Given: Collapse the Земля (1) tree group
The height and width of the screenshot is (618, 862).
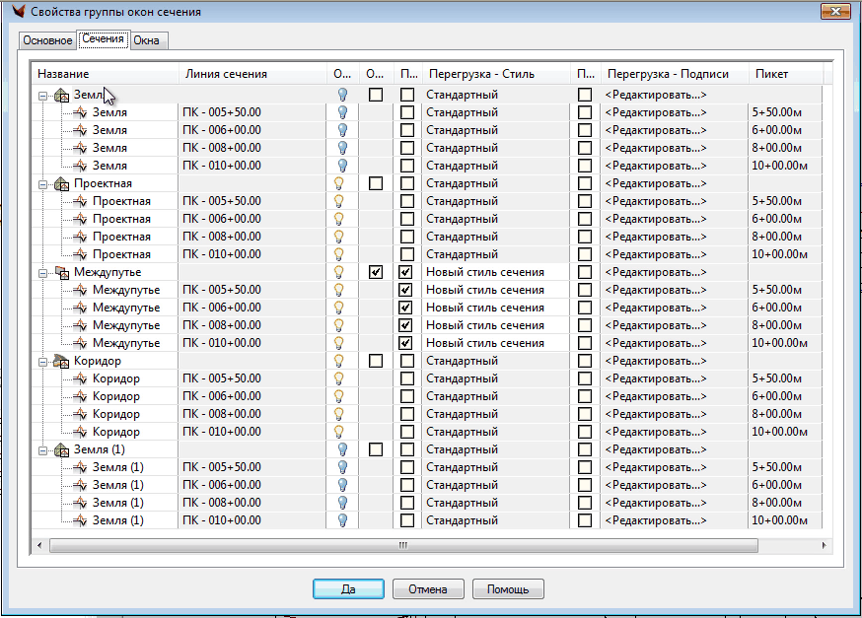Looking at the screenshot, I should (x=43, y=450).
